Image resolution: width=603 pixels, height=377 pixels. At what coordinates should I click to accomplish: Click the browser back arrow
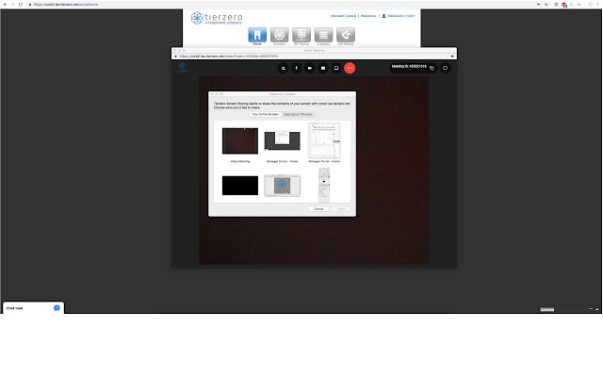pyautogui.click(x=6, y=4)
